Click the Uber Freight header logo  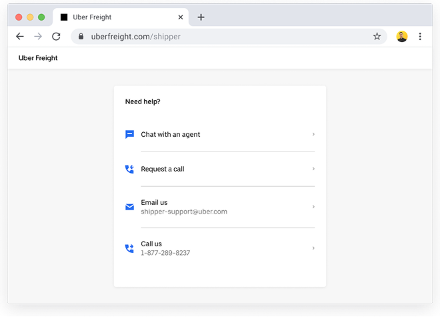point(38,58)
